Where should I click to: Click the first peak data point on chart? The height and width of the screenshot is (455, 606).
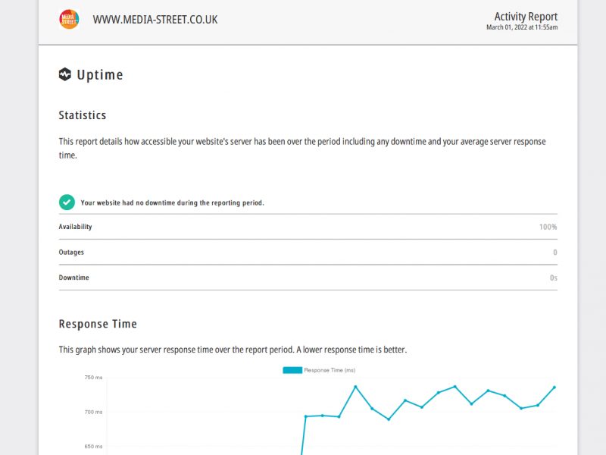355,387
